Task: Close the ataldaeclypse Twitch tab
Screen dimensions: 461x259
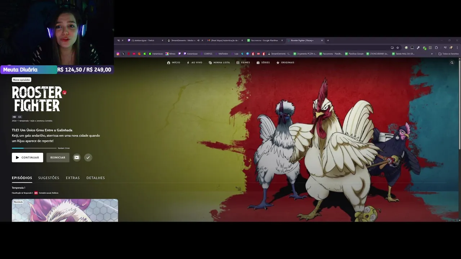Action: pos(162,41)
